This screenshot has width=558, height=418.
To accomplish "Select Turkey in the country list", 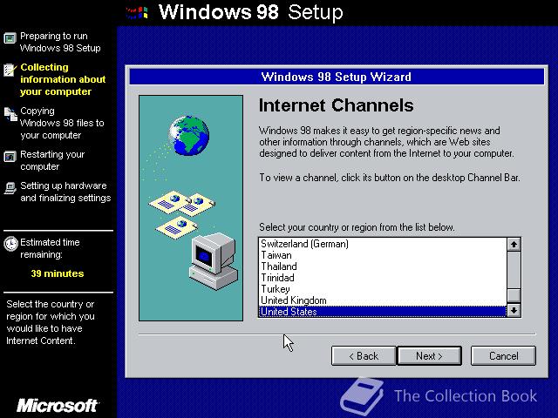I will [x=383, y=289].
